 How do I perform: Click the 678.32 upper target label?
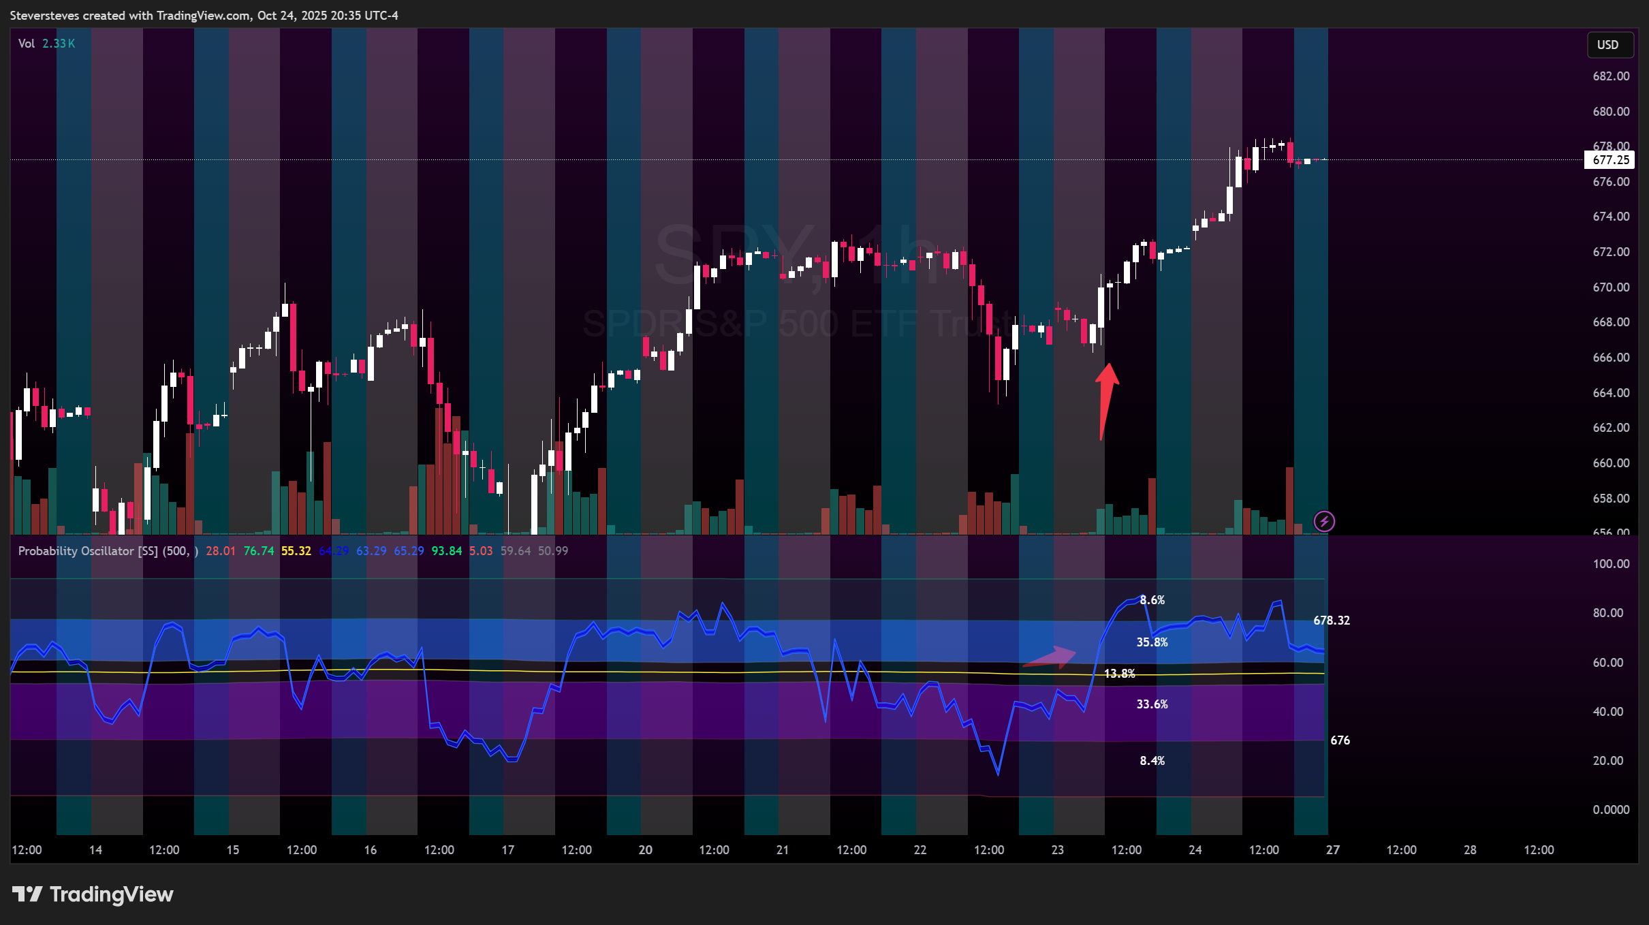click(x=1332, y=621)
